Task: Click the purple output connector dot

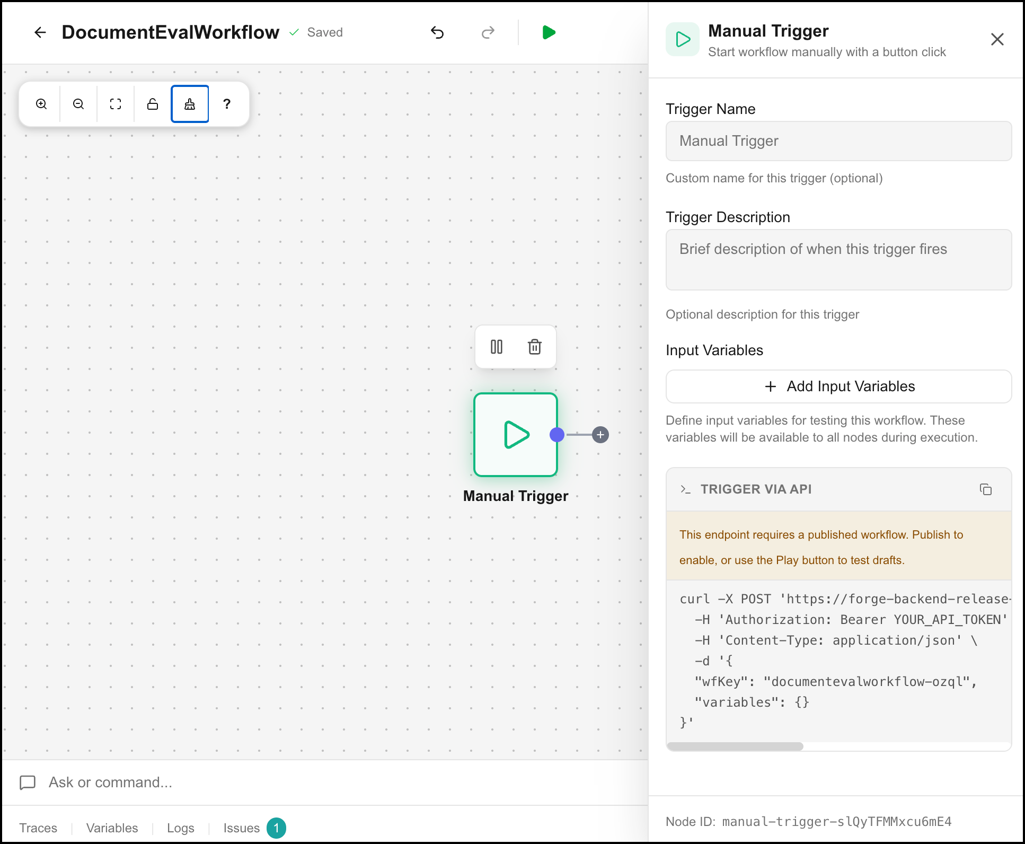Action: coord(557,435)
